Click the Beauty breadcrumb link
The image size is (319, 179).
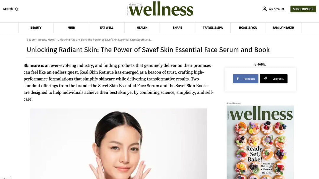point(31,40)
